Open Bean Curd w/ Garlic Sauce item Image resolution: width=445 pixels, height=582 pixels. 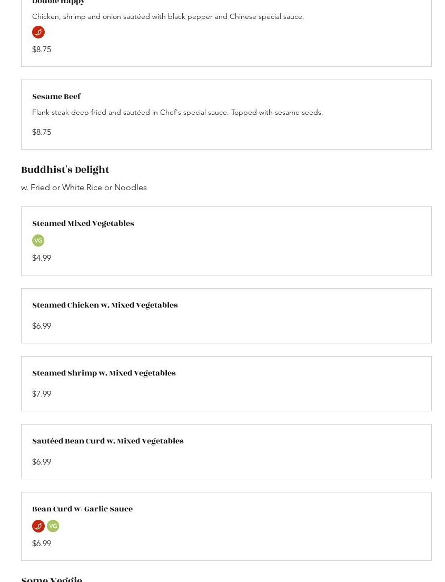point(82,509)
